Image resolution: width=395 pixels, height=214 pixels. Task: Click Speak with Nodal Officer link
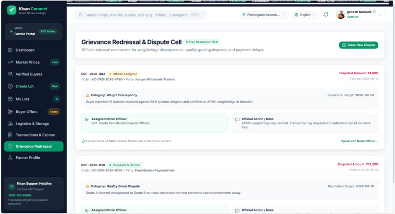coord(360,141)
